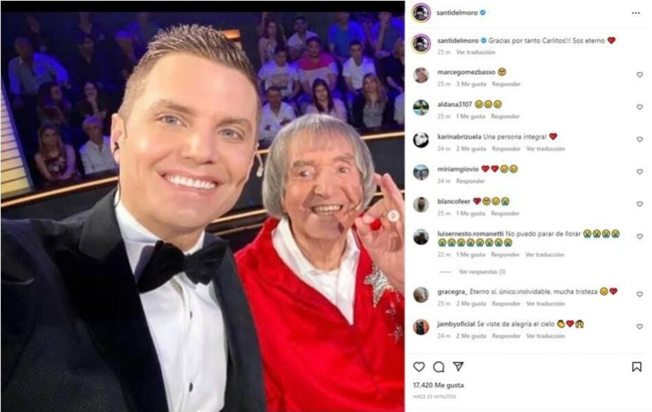
Task: Open the comment bubble icon
Action: [x=439, y=367]
